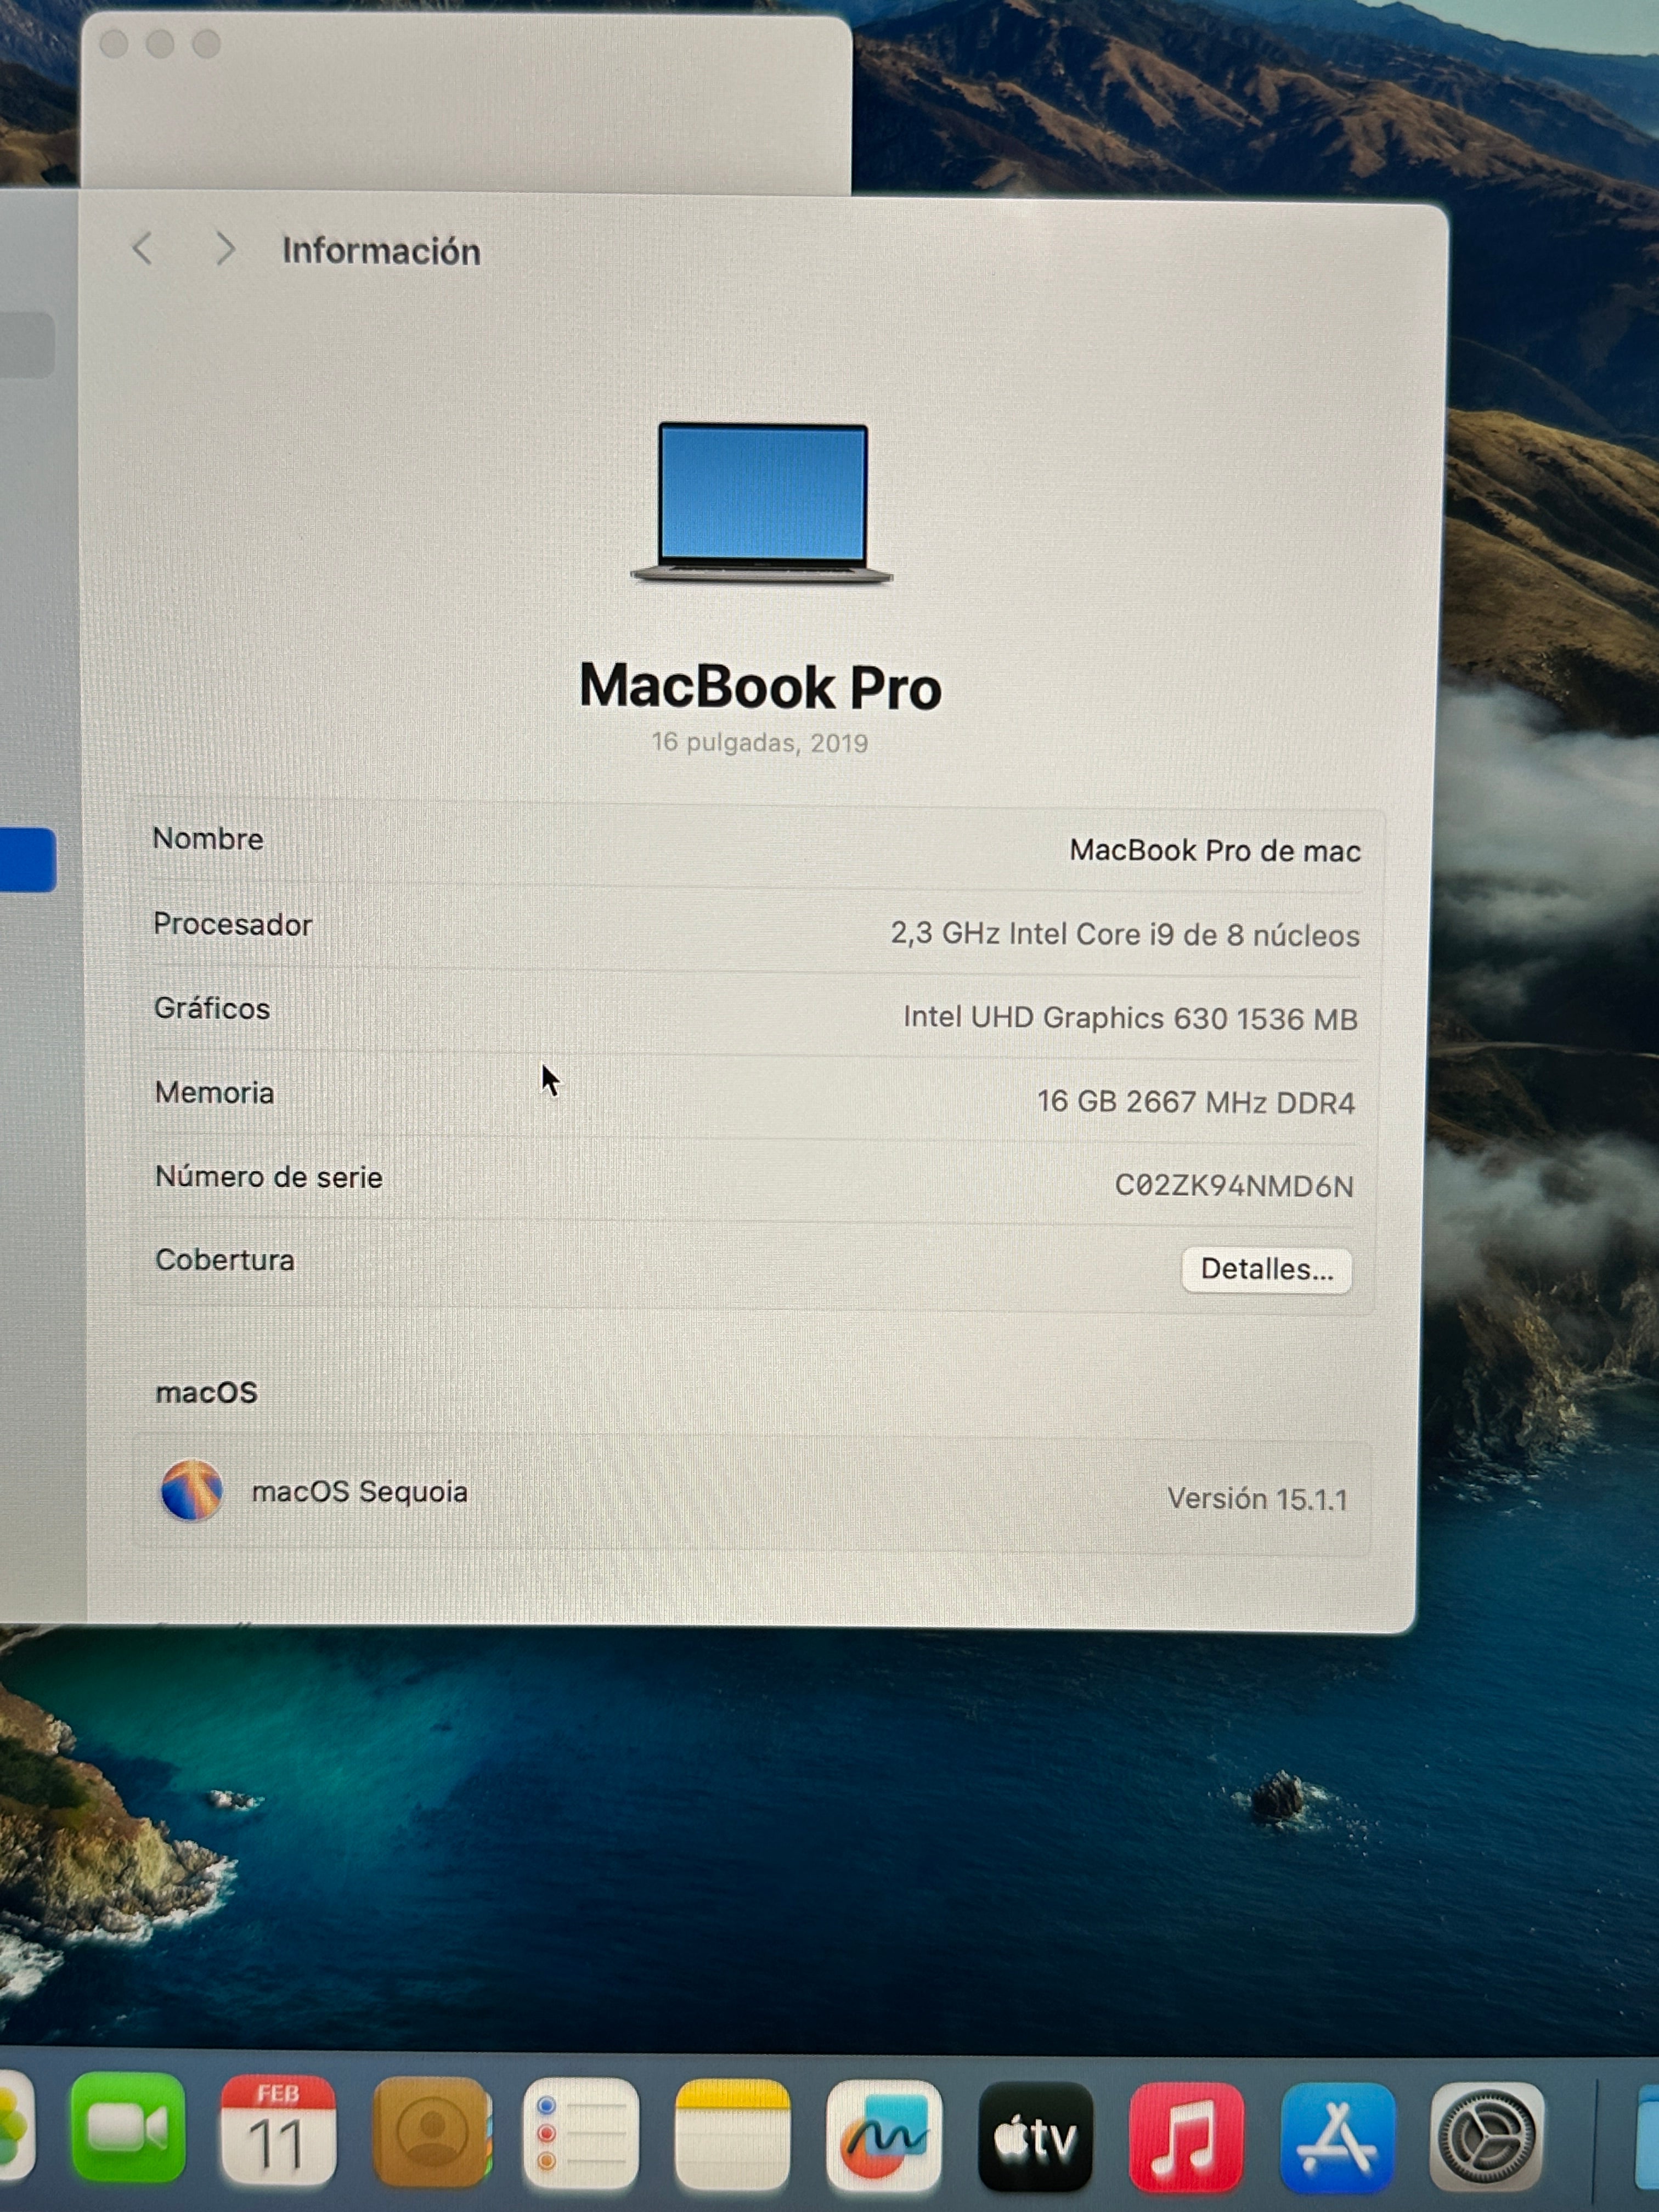
Task: Launch Contacts app in dock
Action: 431,2131
